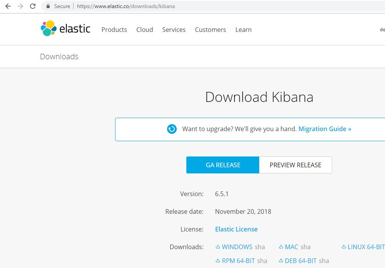Open the Products menu
The width and height of the screenshot is (385, 268).
pyautogui.click(x=114, y=30)
